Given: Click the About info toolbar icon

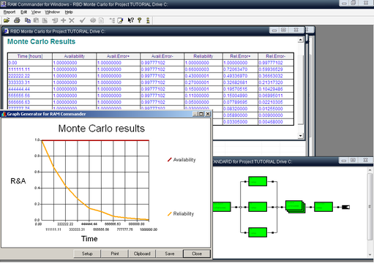Looking at the screenshot, I should pyautogui.click(x=148, y=20).
